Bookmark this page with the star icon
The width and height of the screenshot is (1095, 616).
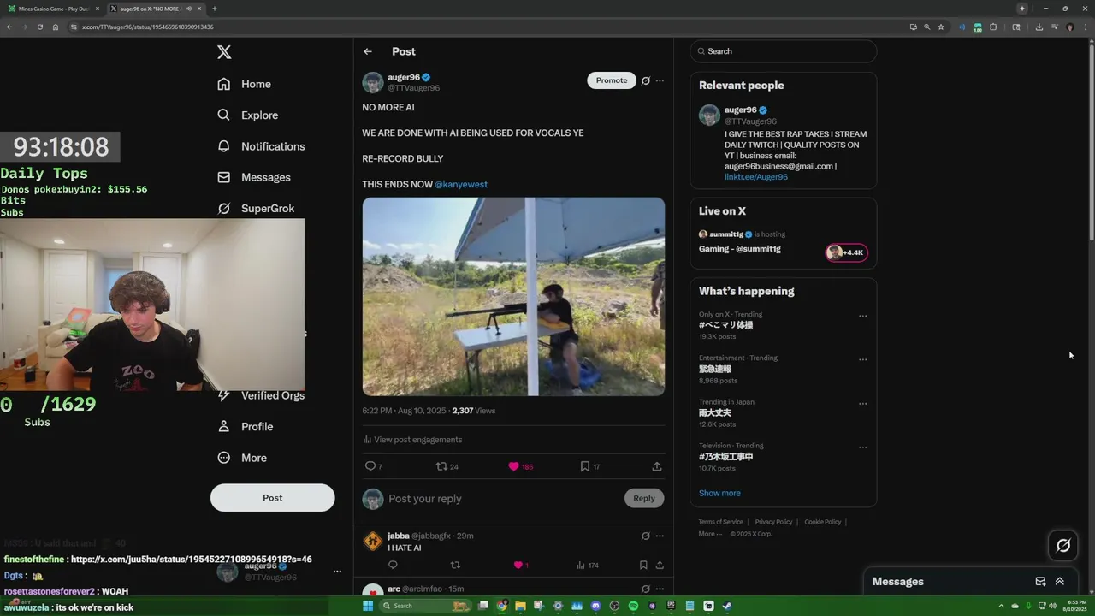pyautogui.click(x=941, y=27)
